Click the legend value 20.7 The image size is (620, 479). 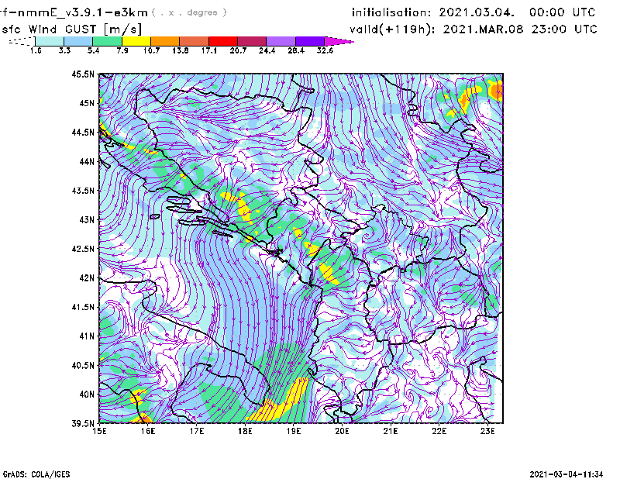[238, 50]
